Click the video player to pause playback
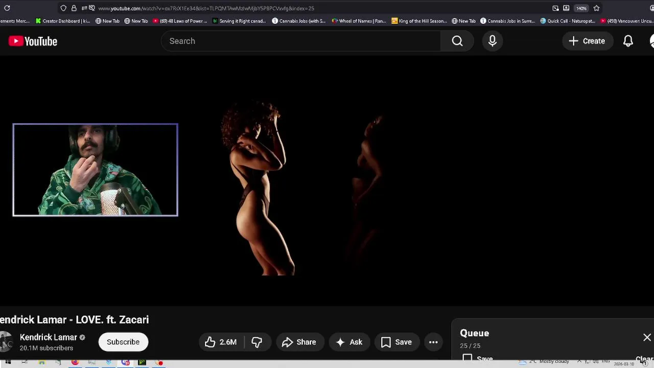This screenshot has width=654, height=368. click(x=327, y=181)
